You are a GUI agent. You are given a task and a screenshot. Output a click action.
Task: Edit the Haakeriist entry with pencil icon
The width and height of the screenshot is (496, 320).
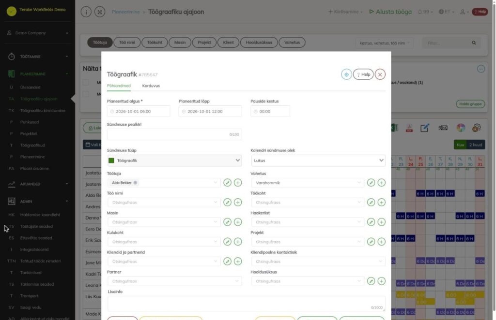coord(371,222)
